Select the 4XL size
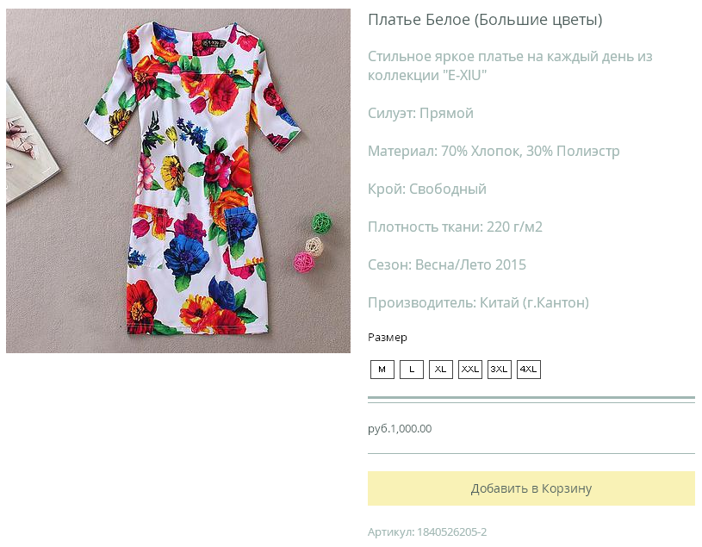702x547 pixels. [529, 370]
